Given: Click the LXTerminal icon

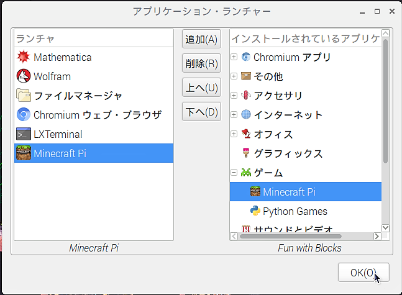Looking at the screenshot, I should (24, 134).
